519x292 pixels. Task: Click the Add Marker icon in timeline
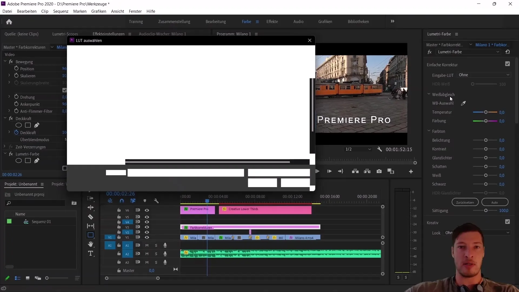(x=145, y=201)
